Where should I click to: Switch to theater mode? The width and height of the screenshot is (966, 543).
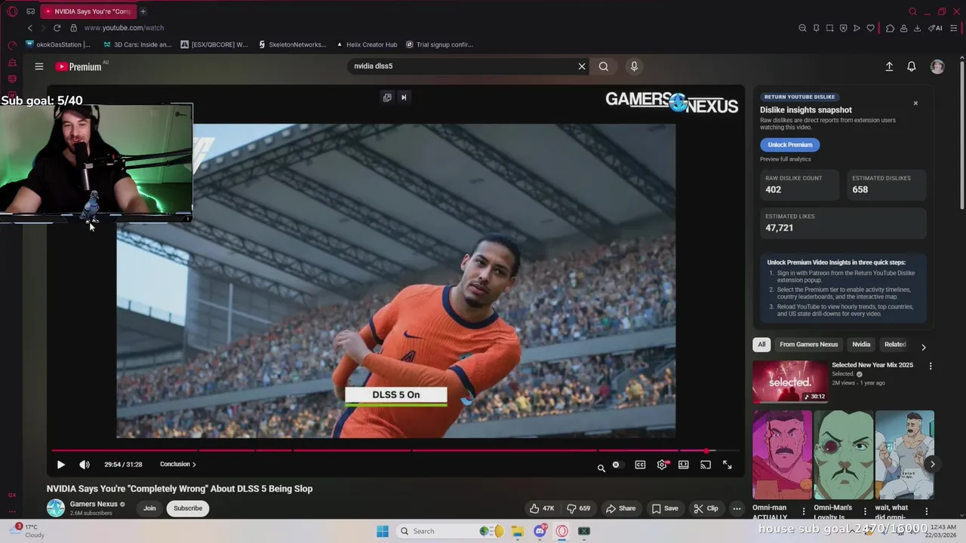click(x=684, y=465)
